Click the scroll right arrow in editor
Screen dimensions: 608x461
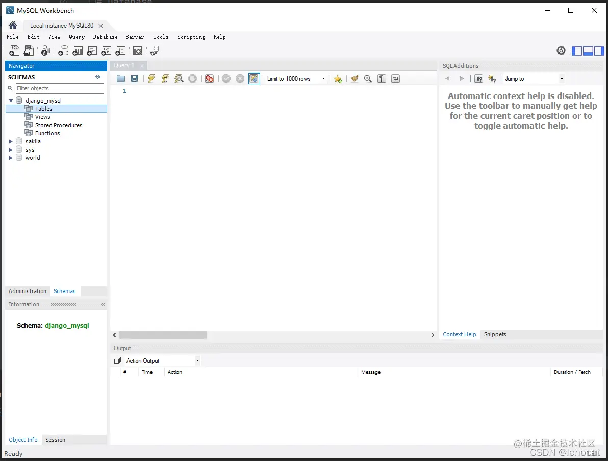click(433, 335)
